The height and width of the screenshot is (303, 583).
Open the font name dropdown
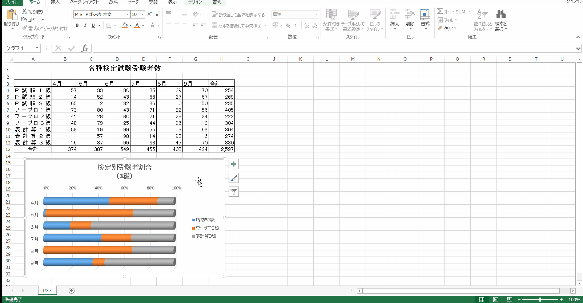point(128,15)
